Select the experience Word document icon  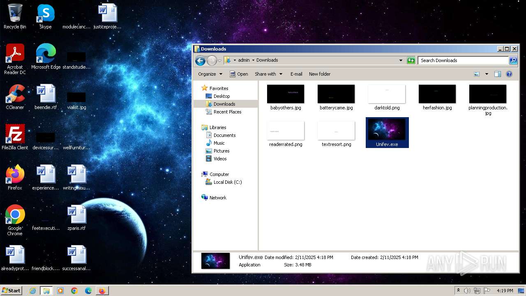point(46,177)
